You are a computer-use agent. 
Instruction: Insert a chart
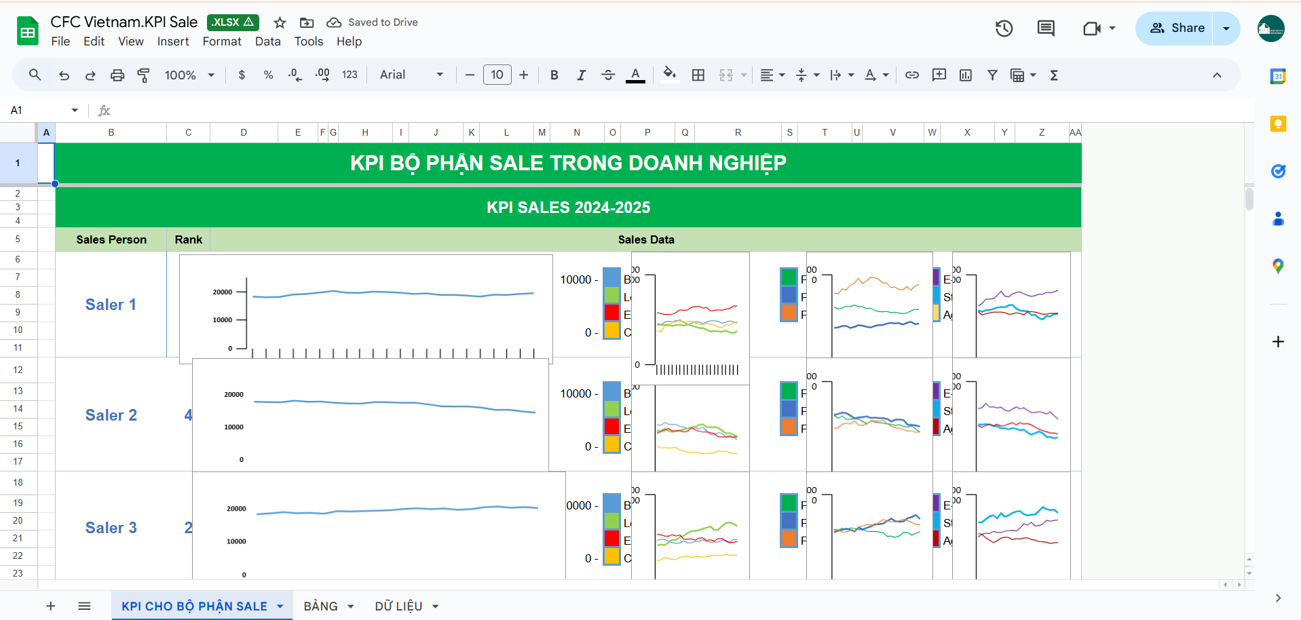point(966,75)
